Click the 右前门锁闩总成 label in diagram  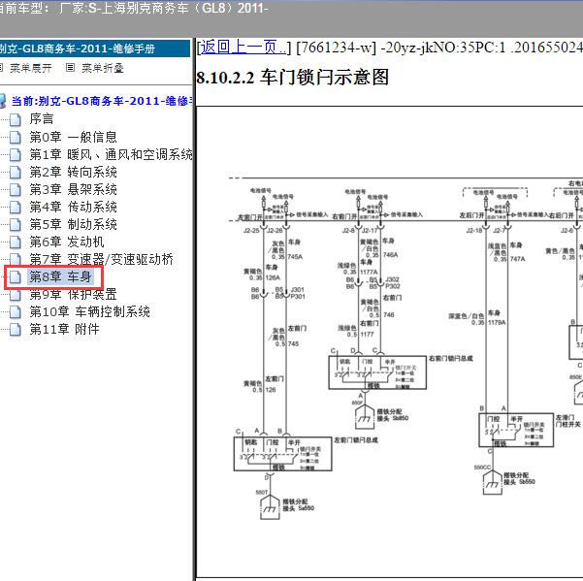451,358
